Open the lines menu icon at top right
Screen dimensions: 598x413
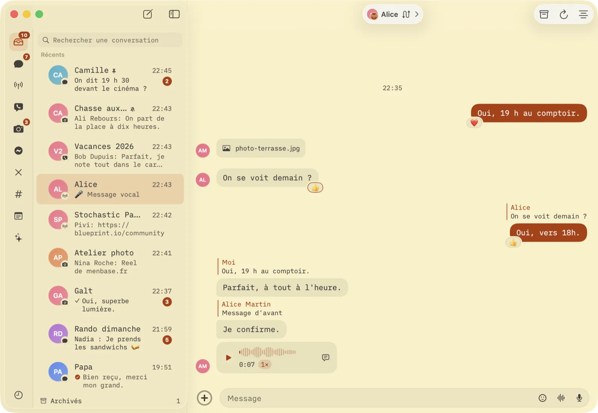[x=583, y=14]
